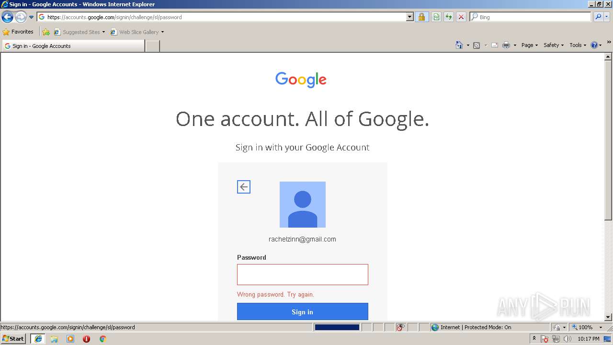Click the popup blocker status icon

point(401,327)
